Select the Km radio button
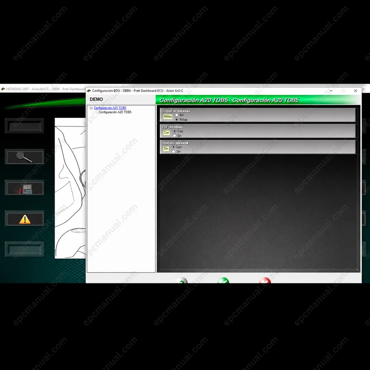This screenshot has width=370, height=370. [x=177, y=115]
